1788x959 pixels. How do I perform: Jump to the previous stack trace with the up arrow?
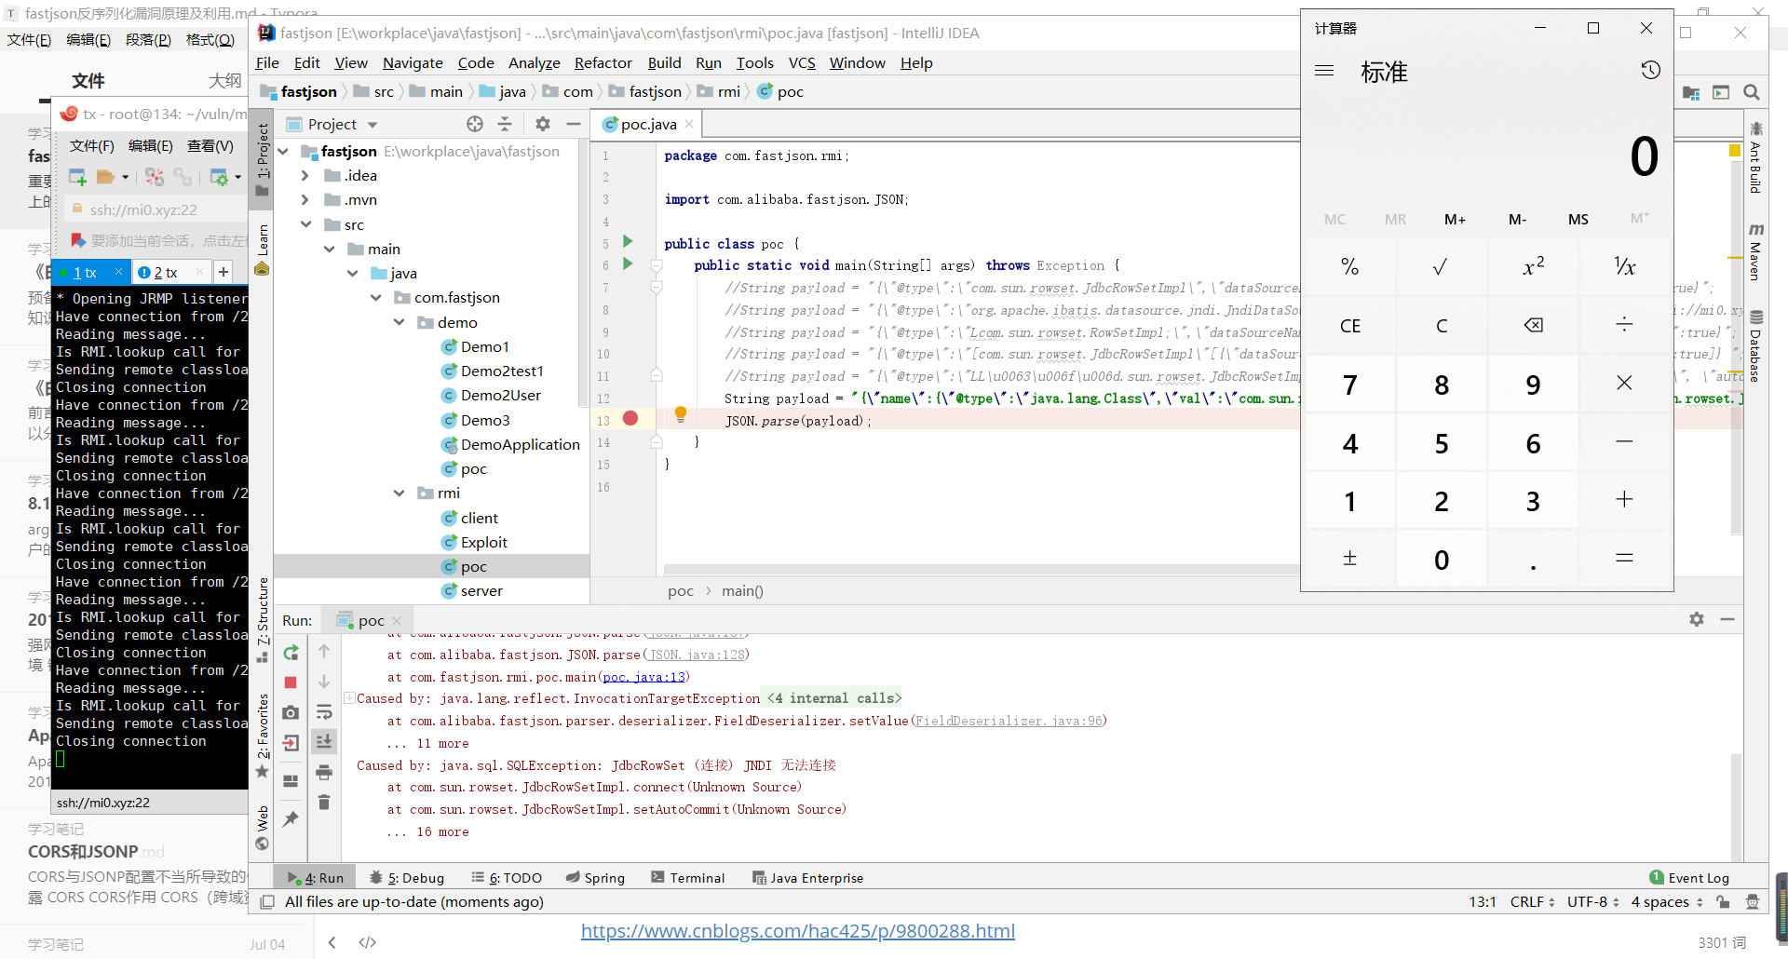coord(324,652)
